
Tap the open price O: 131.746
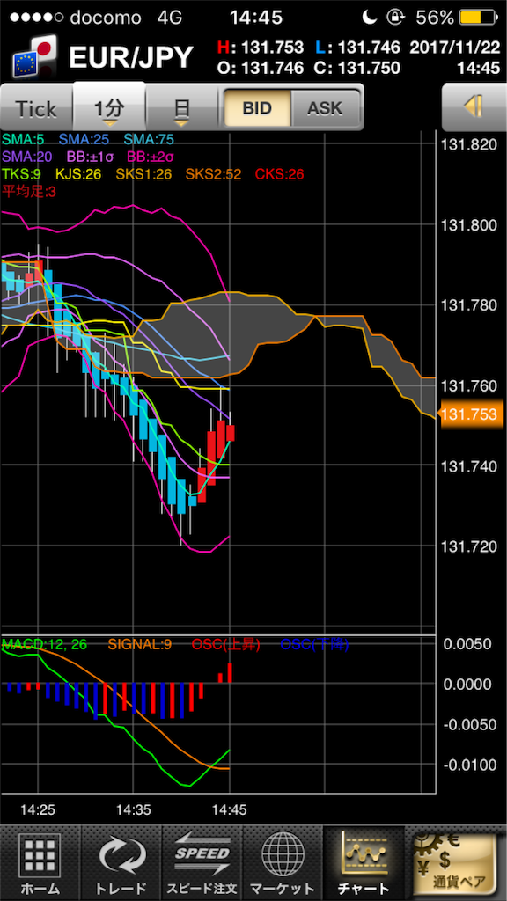click(261, 69)
